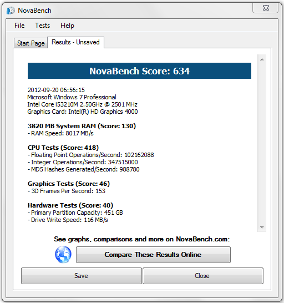Viewport: 284px width, 303px height.
Task: Click the scrollbar down arrow
Action: point(262,228)
